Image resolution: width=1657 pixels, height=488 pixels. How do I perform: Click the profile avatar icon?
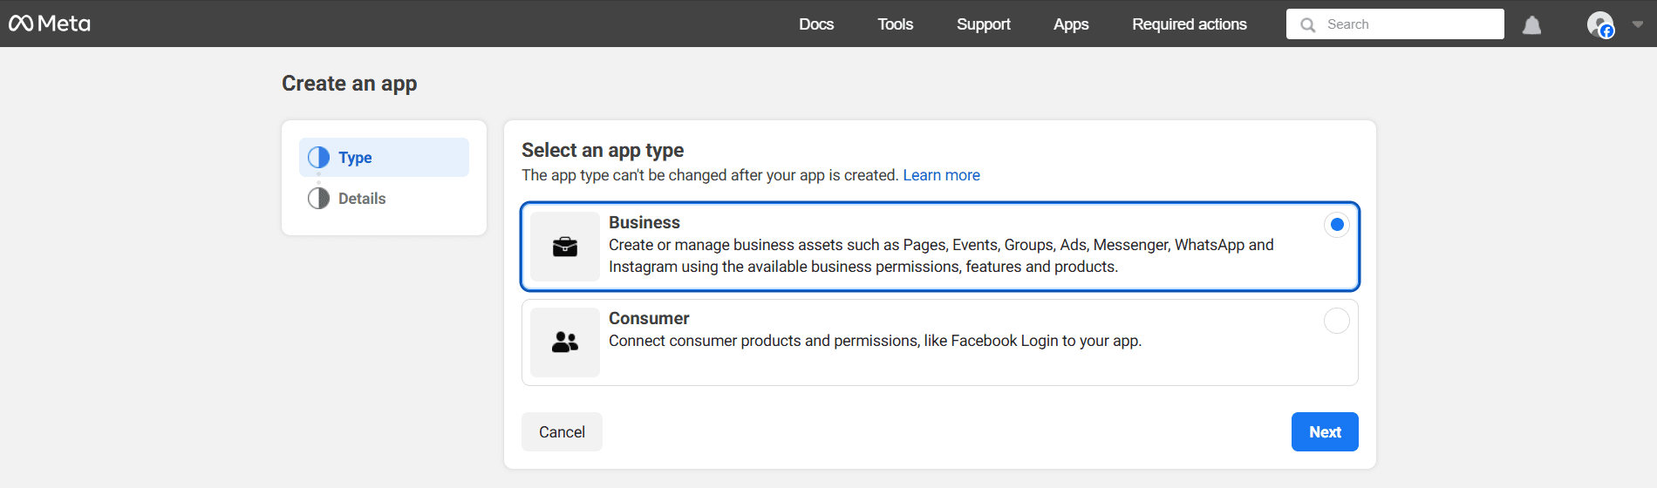coord(1599,24)
